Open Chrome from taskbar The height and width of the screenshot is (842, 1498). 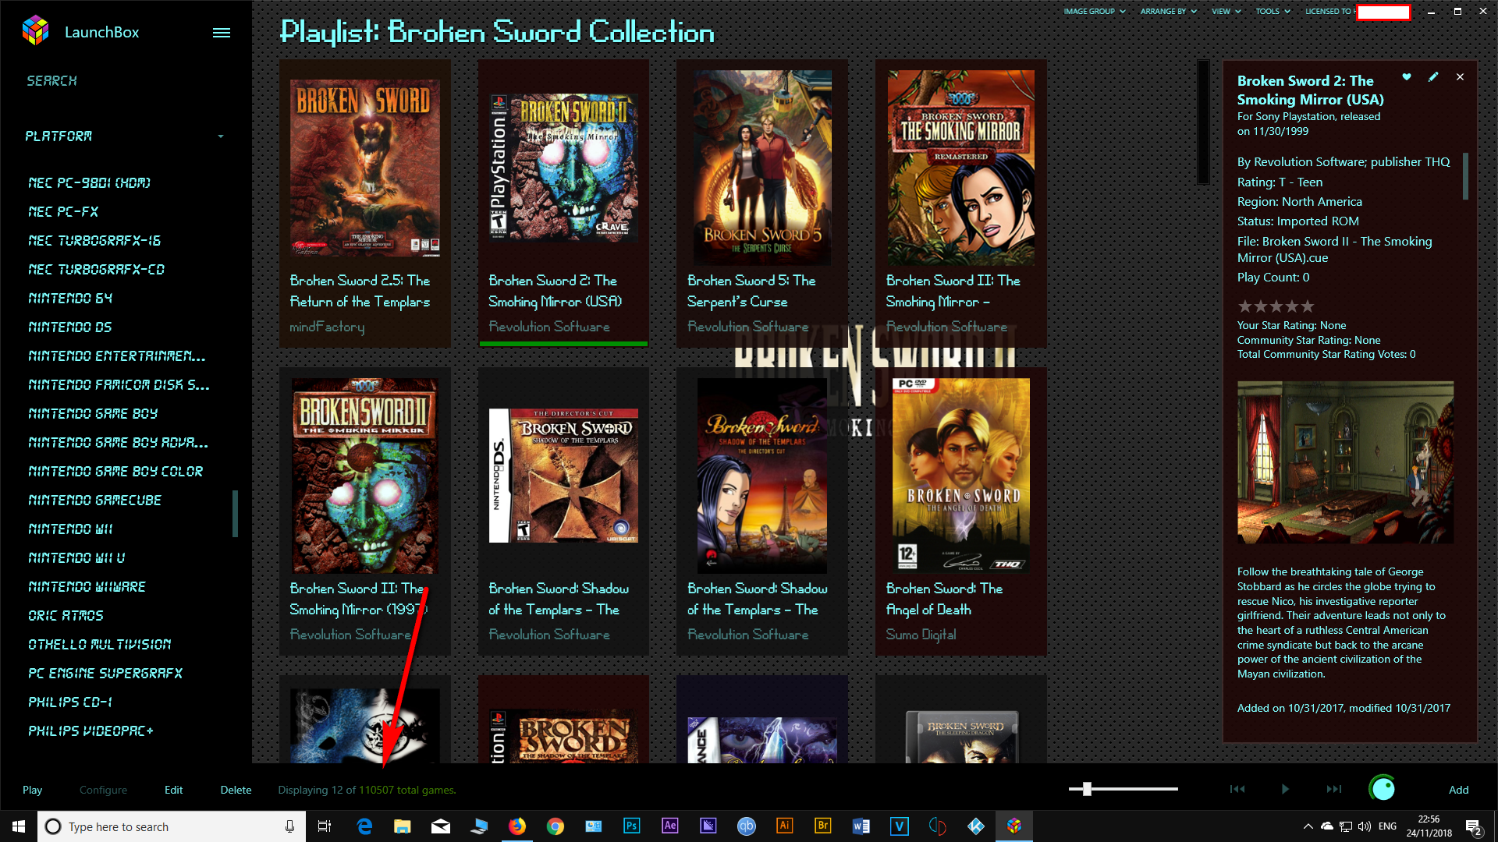tap(556, 826)
